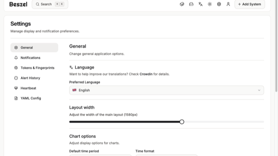Click the plus icon on Add System
Viewport: 278px width, 156px height.
(240, 4)
